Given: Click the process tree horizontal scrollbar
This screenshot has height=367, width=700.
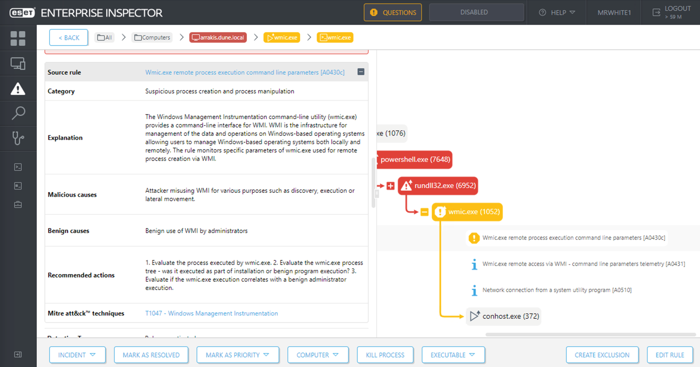Looking at the screenshot, I should [x=591, y=335].
